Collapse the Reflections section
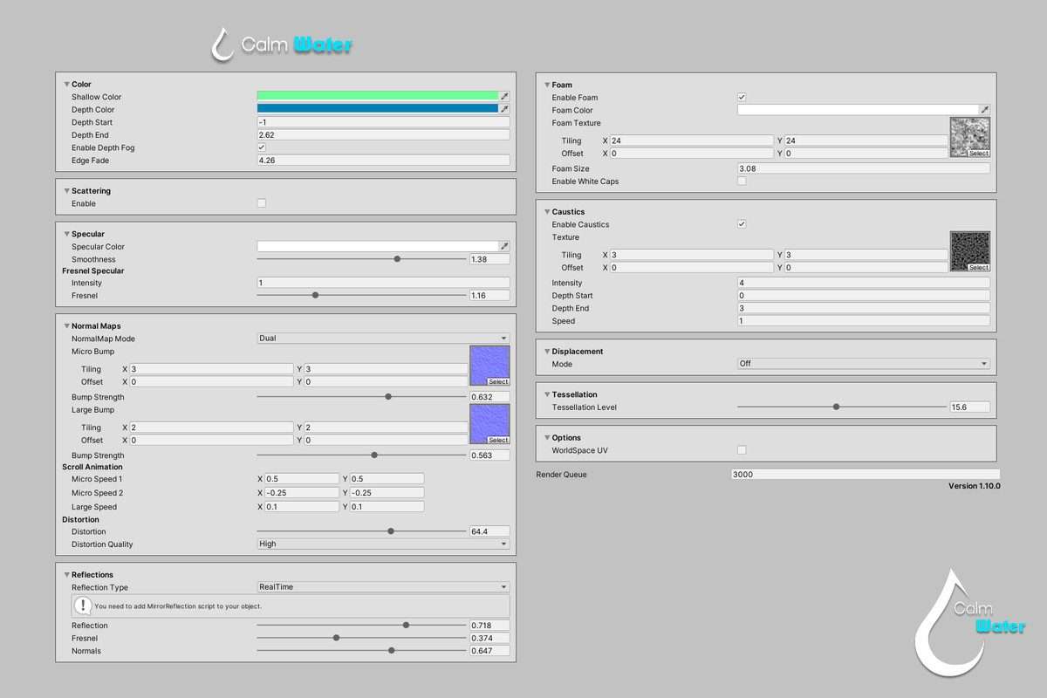Viewport: 1047px width, 698px height. (66, 575)
